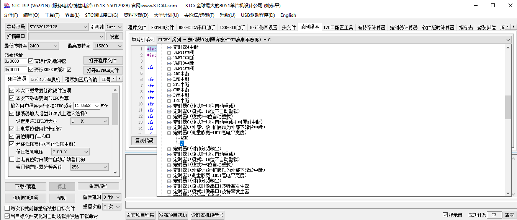
Task: Open the USB驱动程序(D) menu
Action: coord(258,15)
